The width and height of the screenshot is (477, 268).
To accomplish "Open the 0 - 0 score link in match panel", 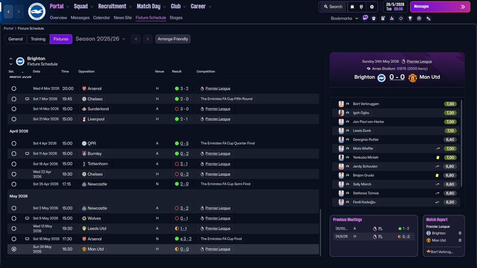I will [x=397, y=77].
